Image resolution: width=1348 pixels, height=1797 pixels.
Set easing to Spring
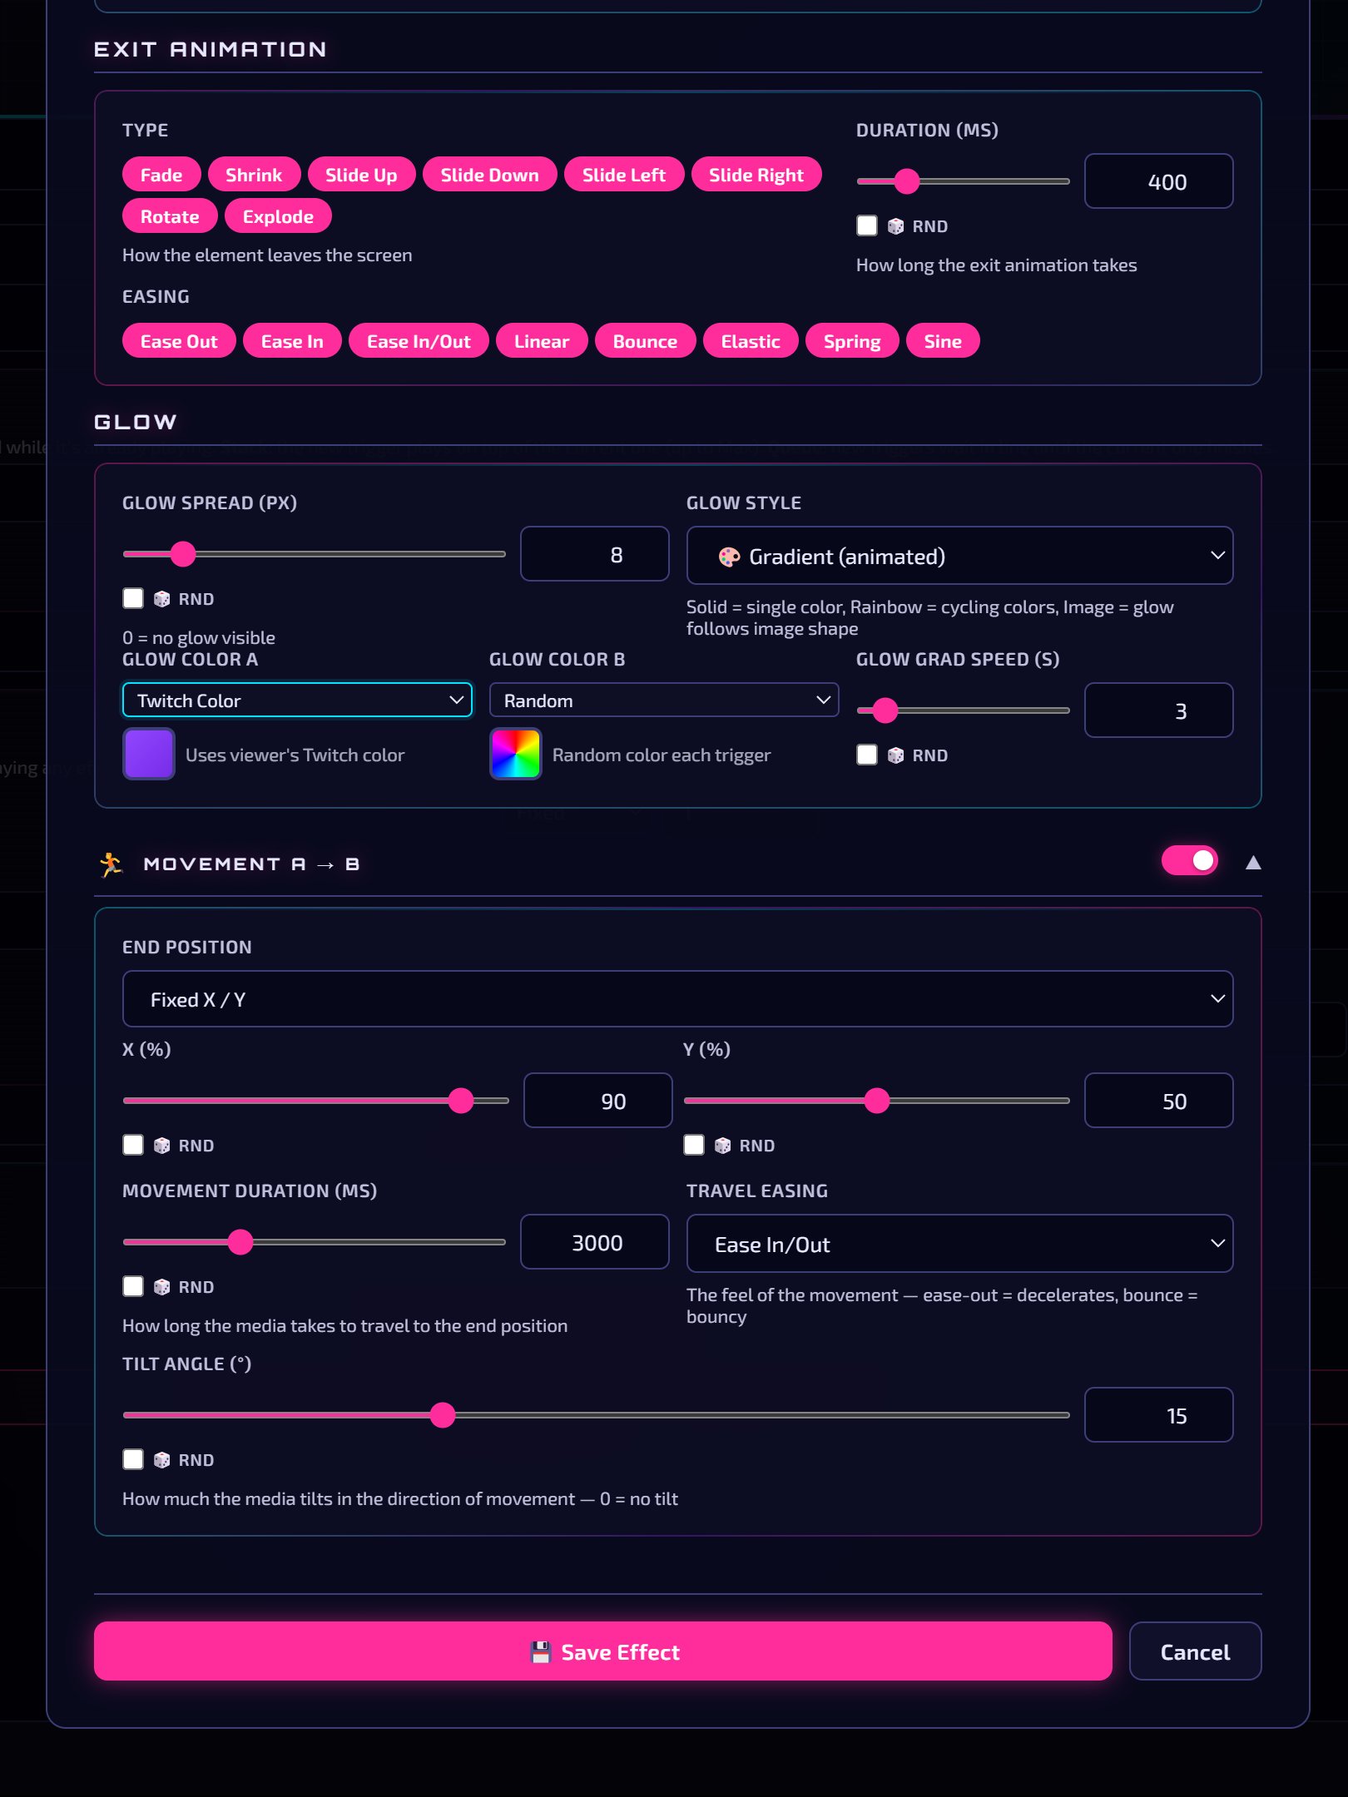pyautogui.click(x=852, y=341)
